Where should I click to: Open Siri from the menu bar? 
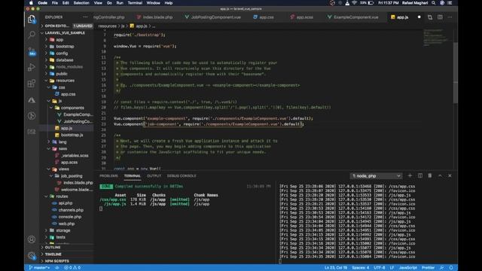pos(442,3)
